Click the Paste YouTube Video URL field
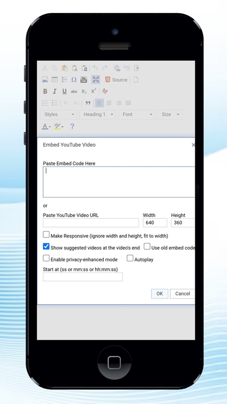 click(91, 222)
